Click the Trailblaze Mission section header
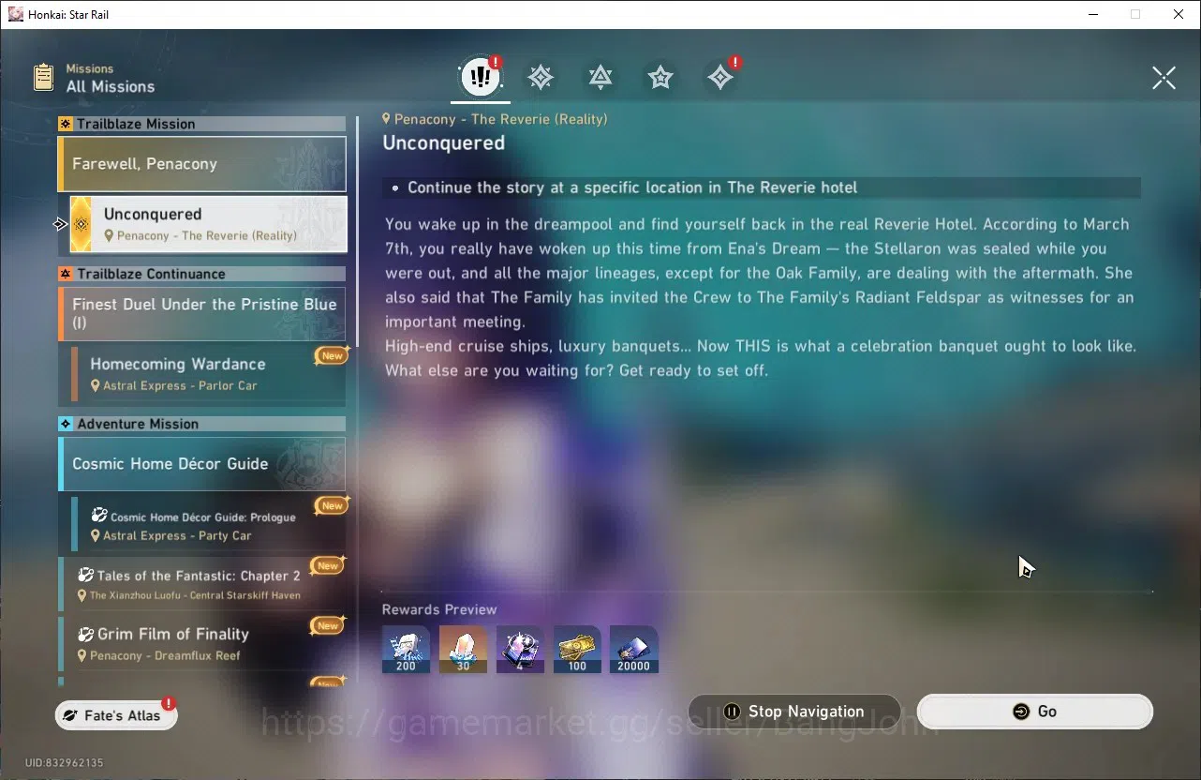 point(202,124)
